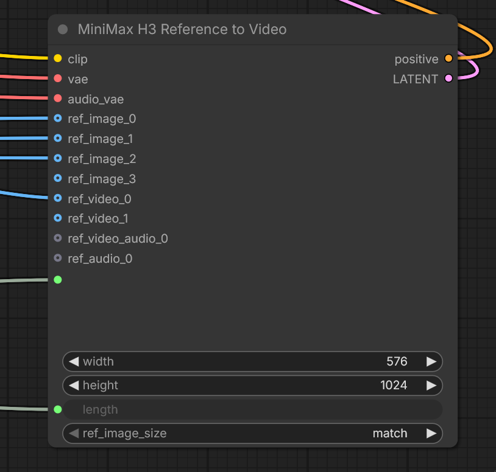Click the gray ref_audio_0 input socket
The image size is (496, 472).
[57, 259]
